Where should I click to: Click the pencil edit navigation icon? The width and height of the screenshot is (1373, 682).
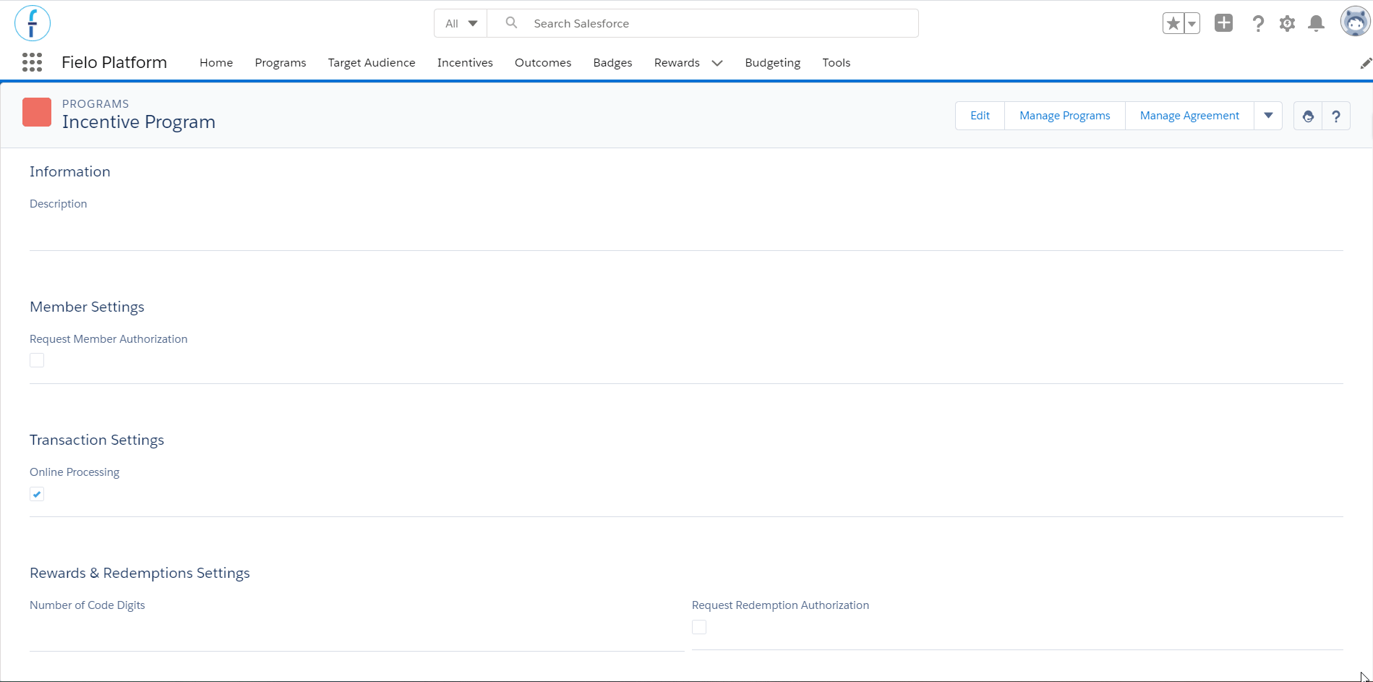pos(1365,64)
